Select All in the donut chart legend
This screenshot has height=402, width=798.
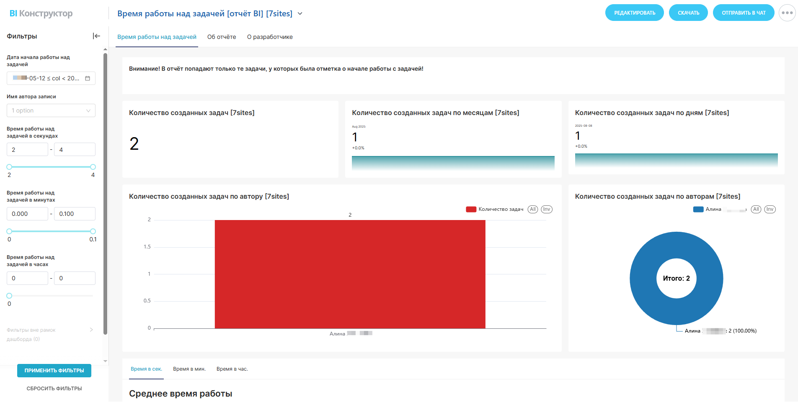click(x=756, y=209)
